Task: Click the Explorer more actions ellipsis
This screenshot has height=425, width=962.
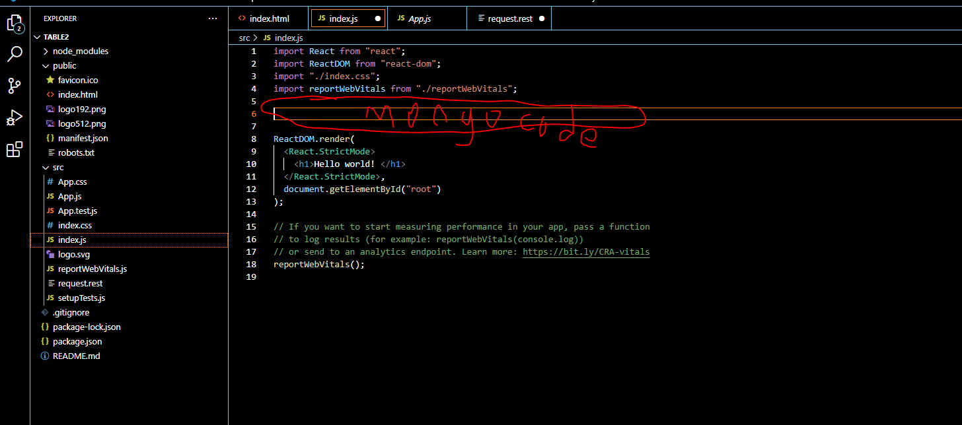Action: (x=212, y=18)
